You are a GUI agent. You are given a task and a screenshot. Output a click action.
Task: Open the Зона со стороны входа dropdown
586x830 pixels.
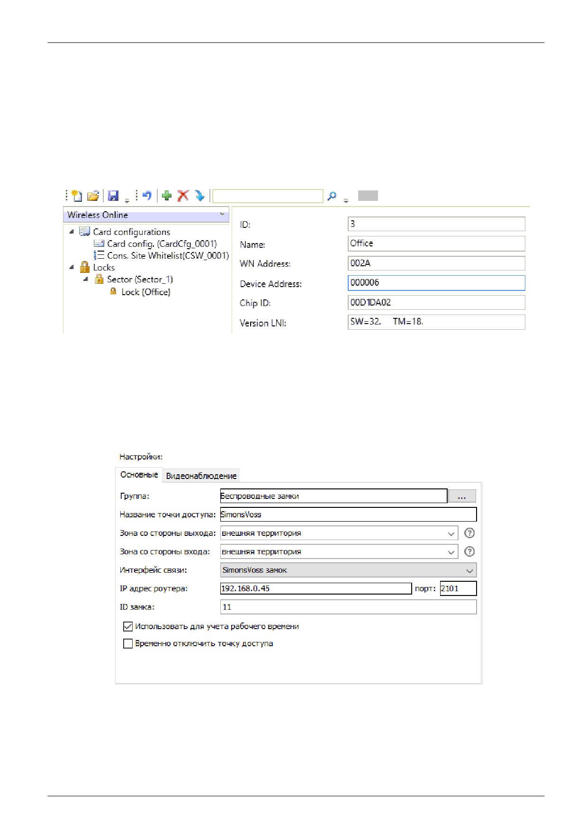click(339, 551)
